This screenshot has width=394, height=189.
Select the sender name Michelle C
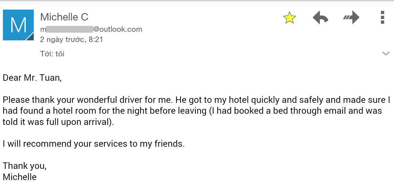[x=64, y=17]
